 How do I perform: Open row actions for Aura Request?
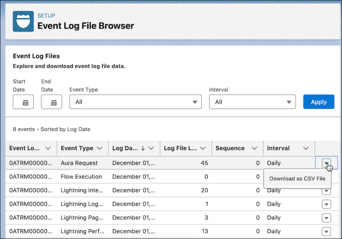tap(326, 163)
